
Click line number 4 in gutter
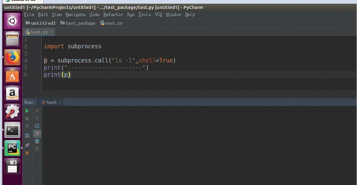(x=26, y=61)
